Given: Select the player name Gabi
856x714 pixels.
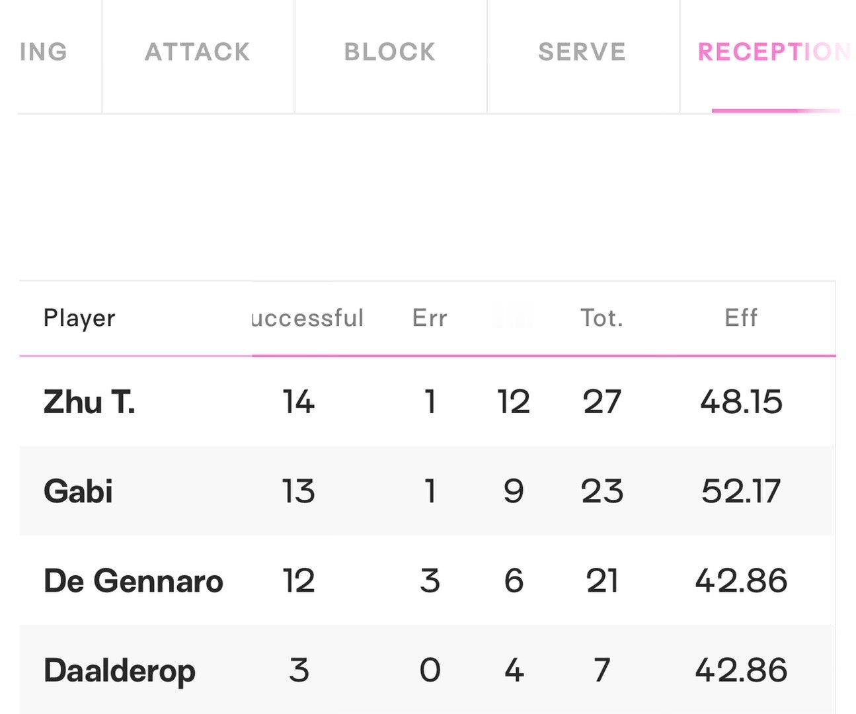Looking at the screenshot, I should (78, 491).
